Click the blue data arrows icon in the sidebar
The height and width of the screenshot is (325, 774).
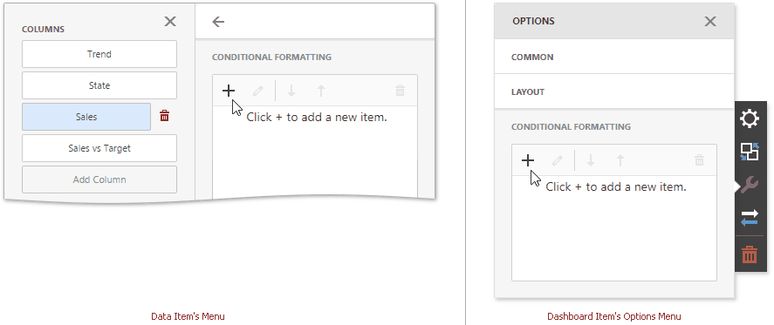click(x=750, y=218)
